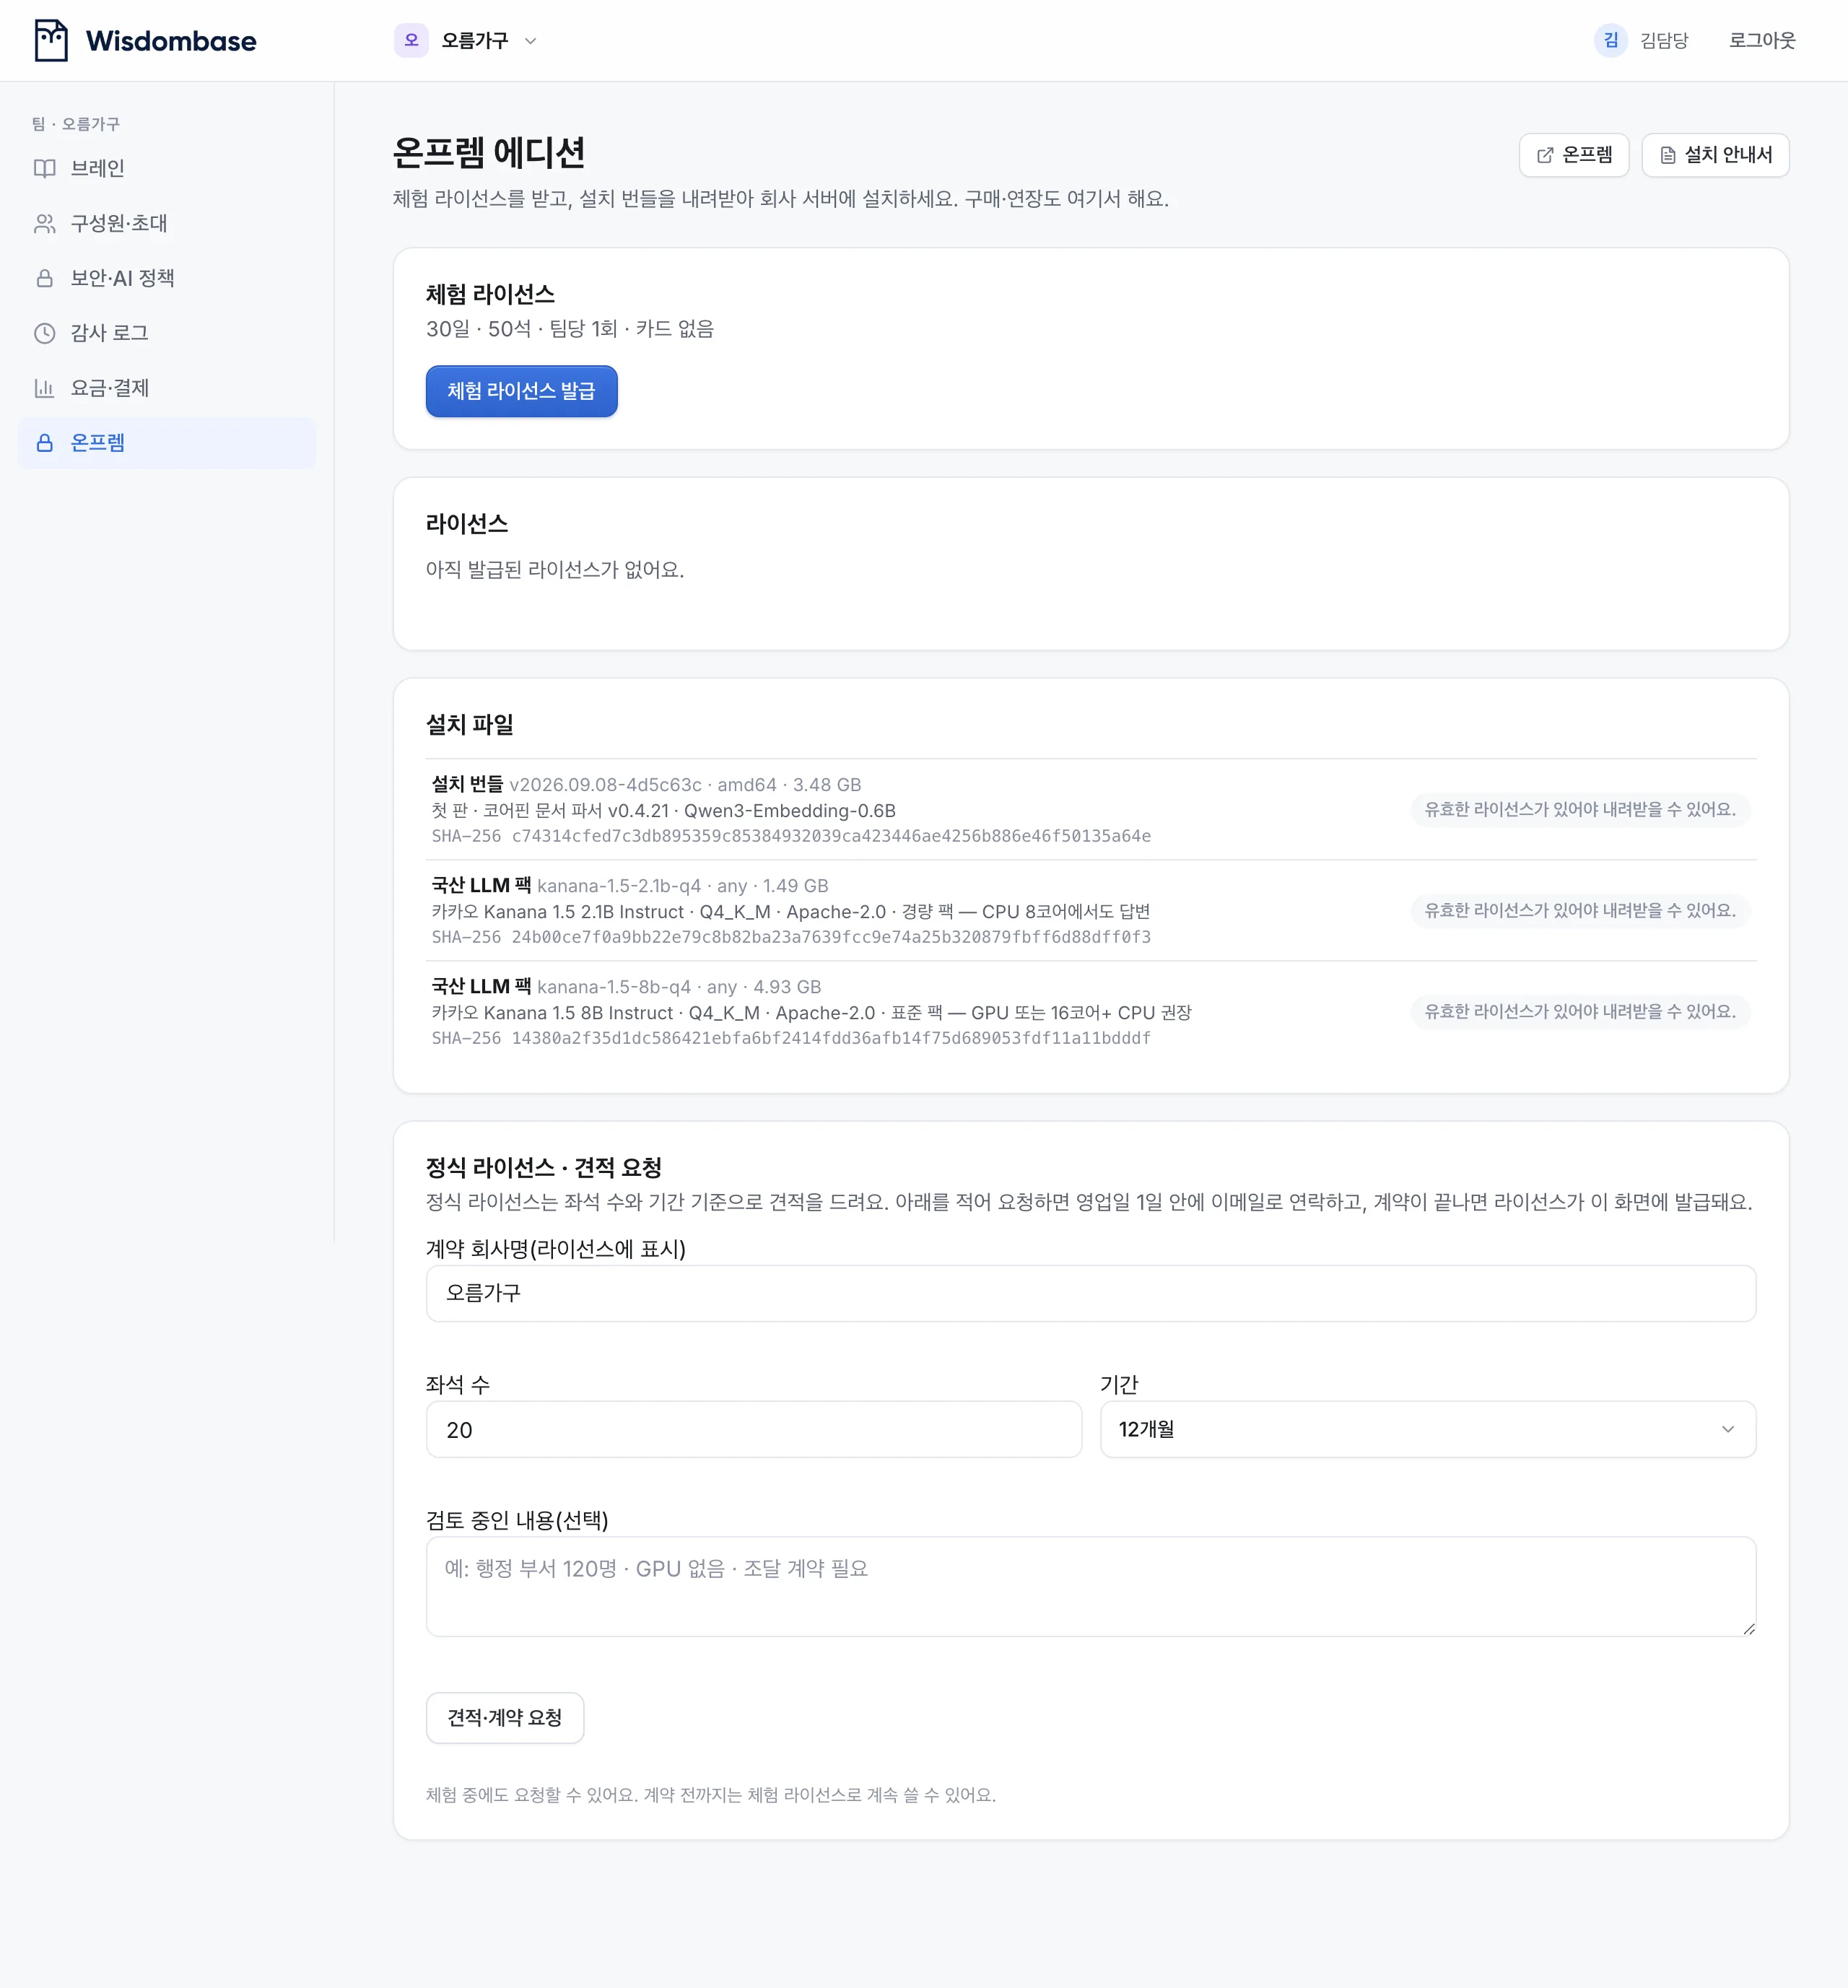This screenshot has width=1848, height=1988.
Task: Click the clock icon for 감사 로그
Action: (45, 334)
